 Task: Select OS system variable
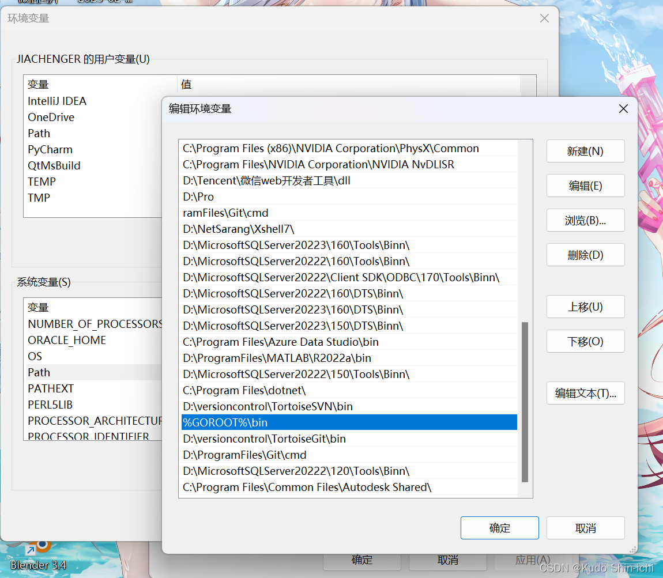click(x=35, y=356)
